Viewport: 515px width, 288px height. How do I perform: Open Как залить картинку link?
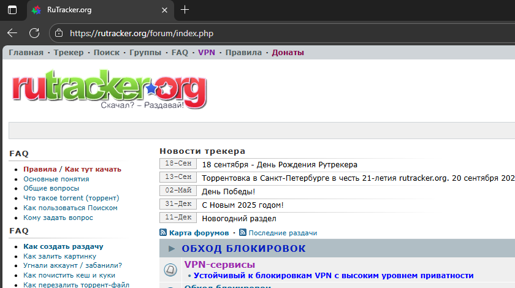tap(60, 256)
